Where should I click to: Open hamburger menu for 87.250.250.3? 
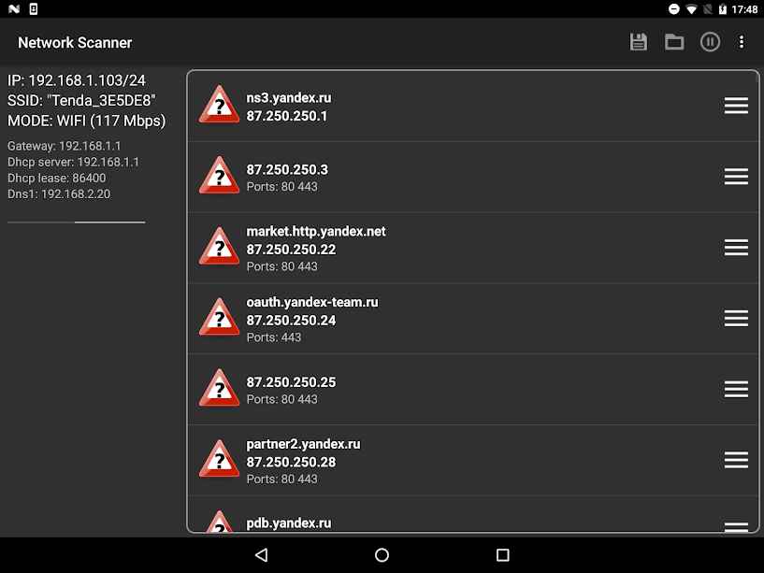pos(736,177)
